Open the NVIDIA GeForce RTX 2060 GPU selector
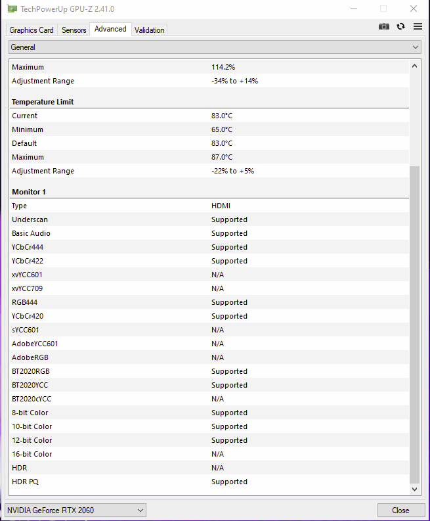Image resolution: width=430 pixels, height=521 pixels. [x=75, y=510]
